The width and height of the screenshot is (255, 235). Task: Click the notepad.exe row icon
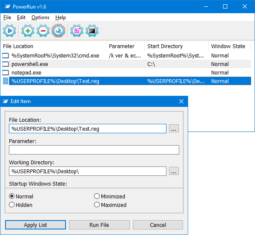point(6,72)
